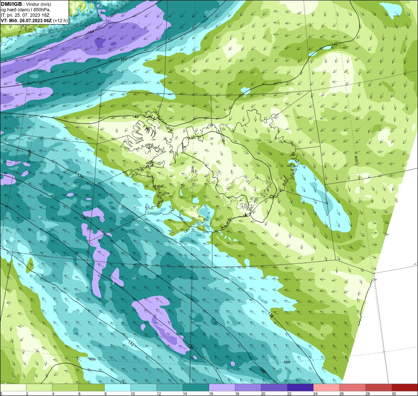
Task: Click the 144 height contour label
Action: pos(91,33)
